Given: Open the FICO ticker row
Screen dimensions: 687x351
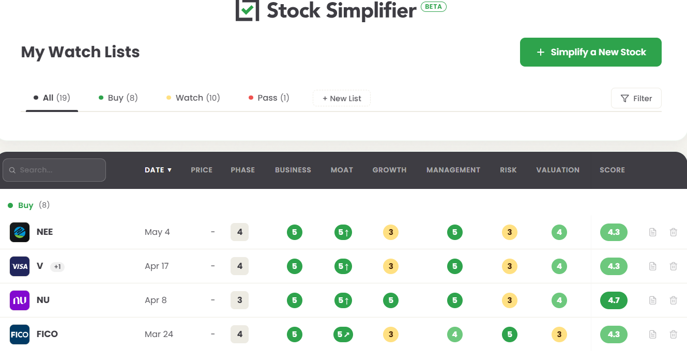Looking at the screenshot, I should coord(47,334).
